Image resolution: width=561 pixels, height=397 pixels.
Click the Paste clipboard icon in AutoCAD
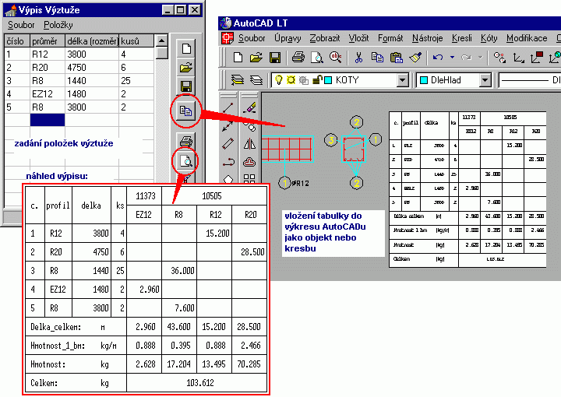click(396, 57)
